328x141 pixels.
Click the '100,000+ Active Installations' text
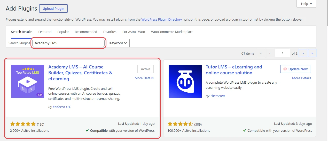point(189,130)
